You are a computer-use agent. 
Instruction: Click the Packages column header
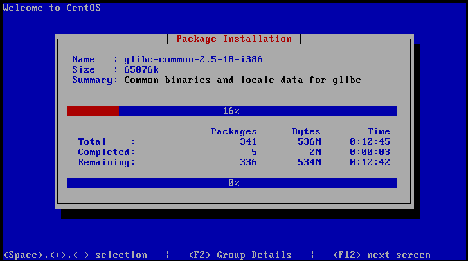pos(234,131)
